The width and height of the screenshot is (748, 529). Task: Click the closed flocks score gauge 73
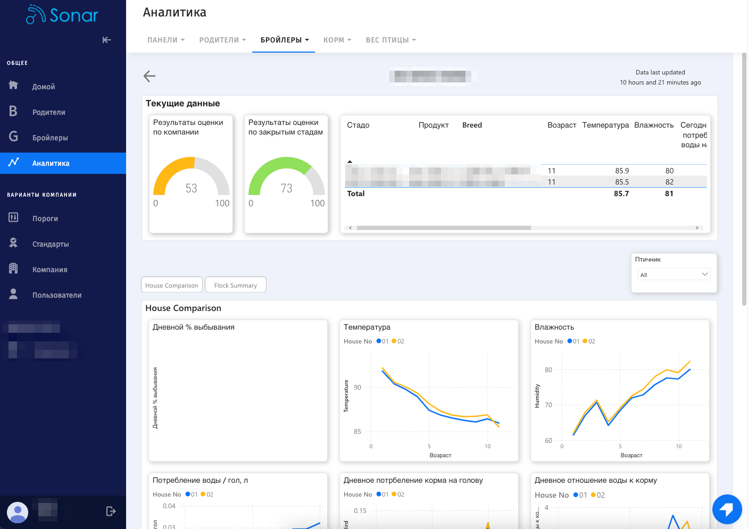pos(286,177)
